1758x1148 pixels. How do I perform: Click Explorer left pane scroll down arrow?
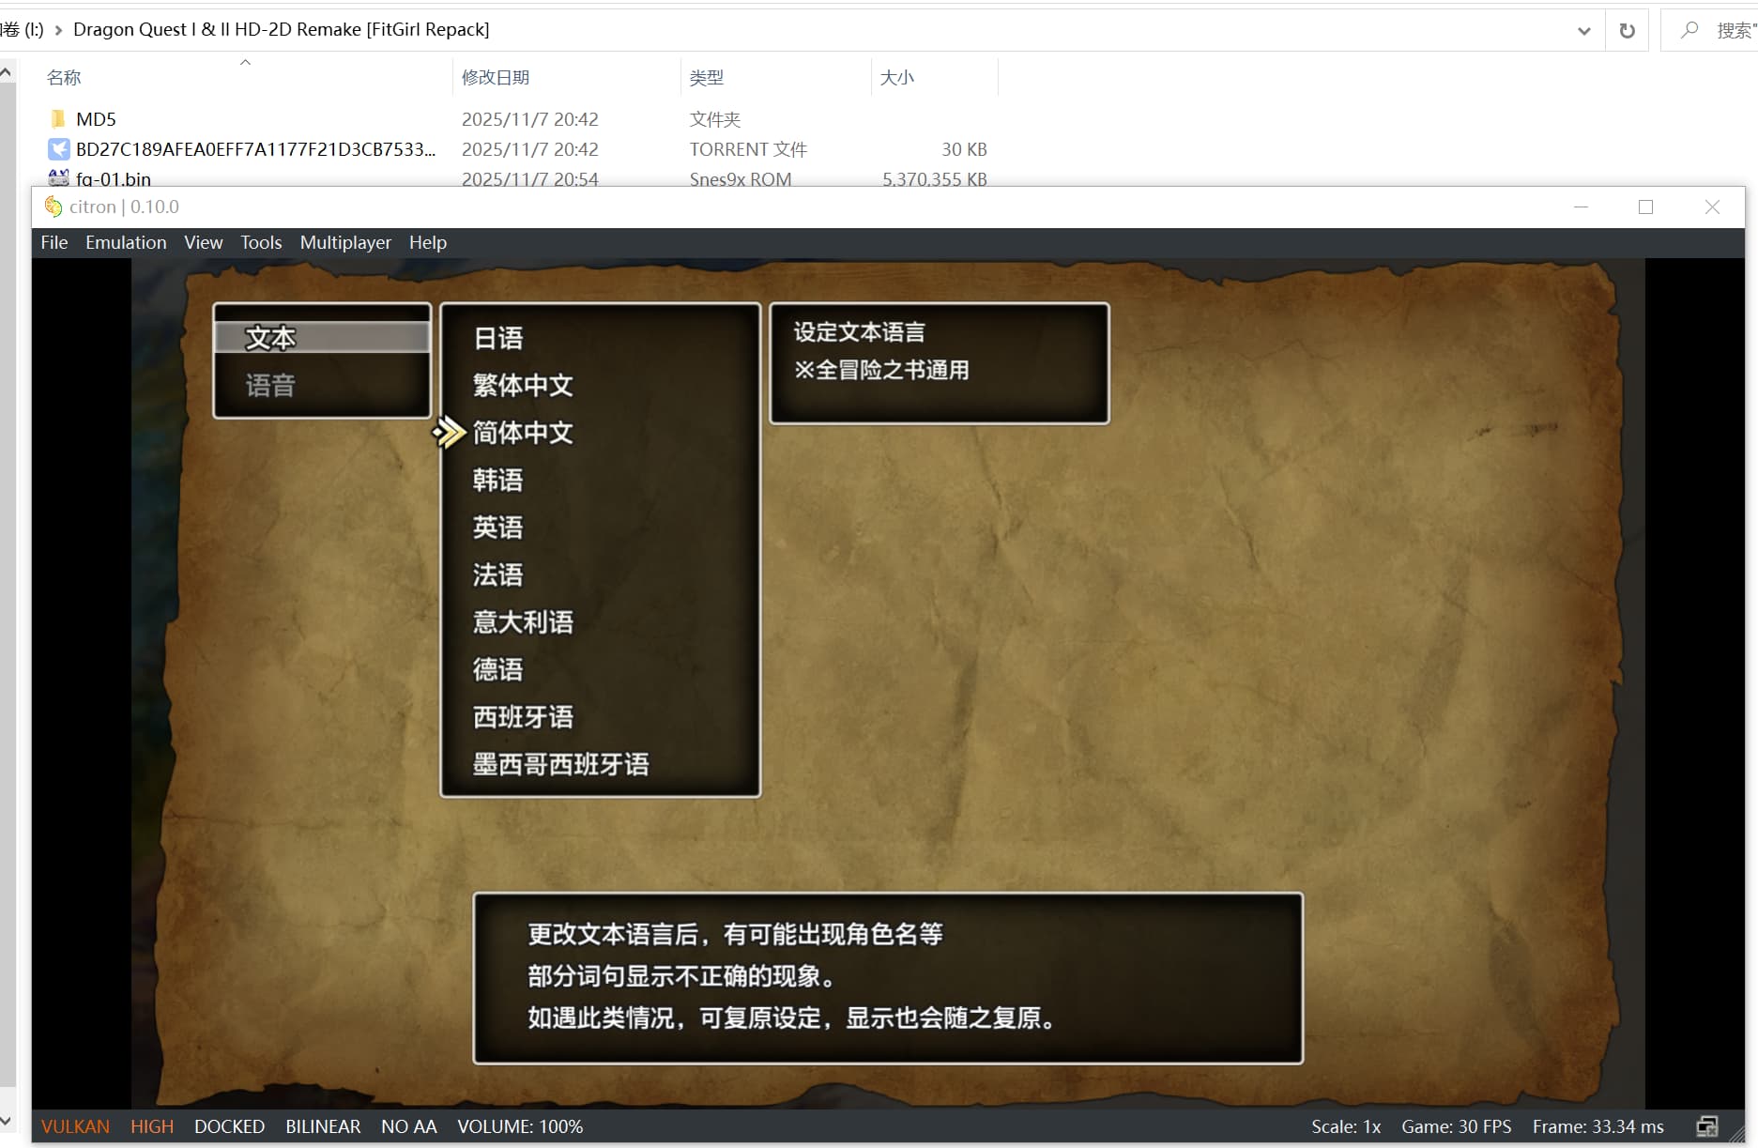(7, 1121)
